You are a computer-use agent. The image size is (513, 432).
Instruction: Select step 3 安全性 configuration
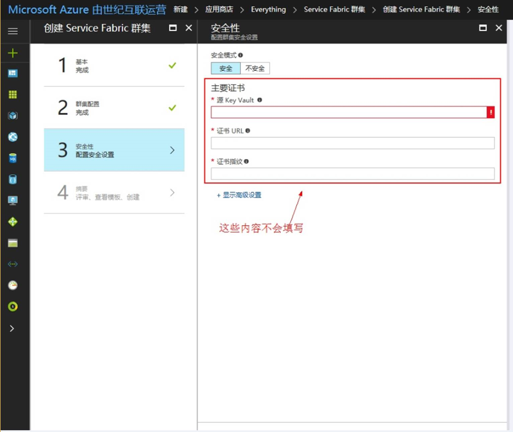(114, 150)
